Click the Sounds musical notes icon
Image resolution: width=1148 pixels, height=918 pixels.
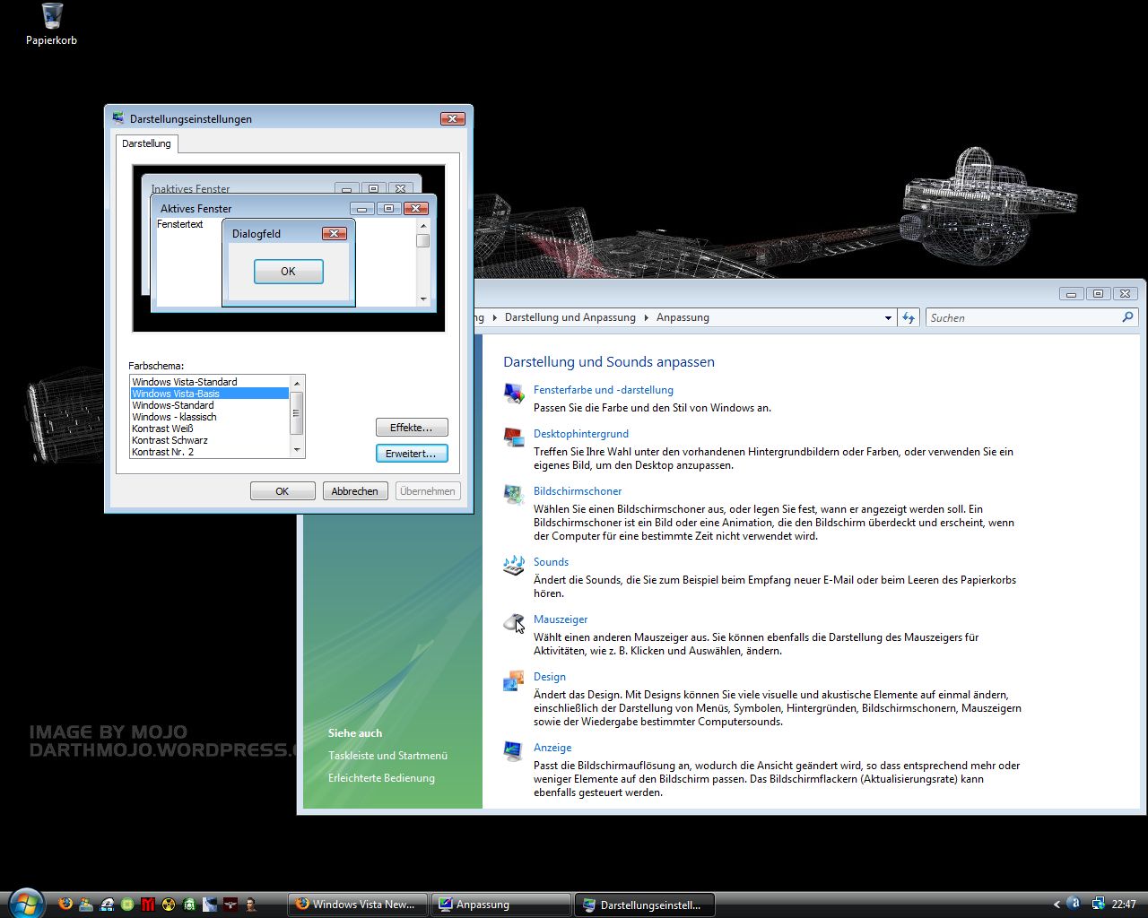(513, 565)
